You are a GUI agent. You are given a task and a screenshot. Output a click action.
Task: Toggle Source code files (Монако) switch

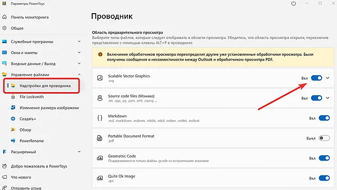[x=316, y=98]
